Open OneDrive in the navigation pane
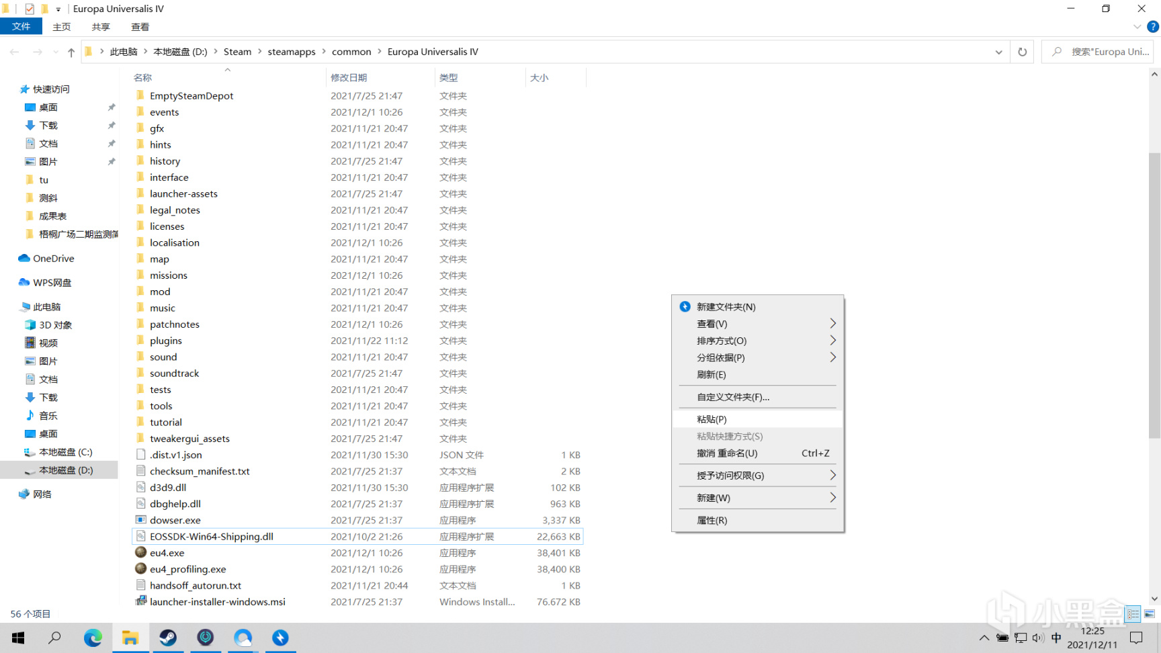Viewport: 1161px width, 653px height. pos(54,259)
